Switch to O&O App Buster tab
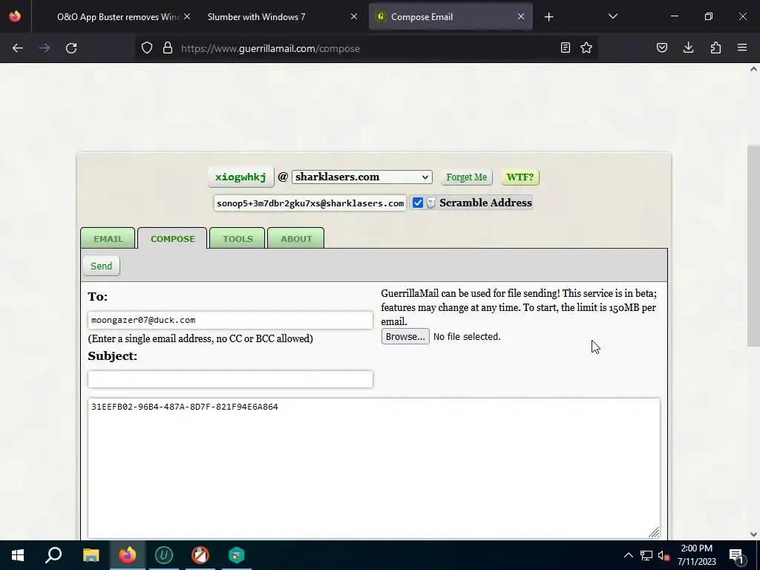The image size is (760, 570). point(118,17)
